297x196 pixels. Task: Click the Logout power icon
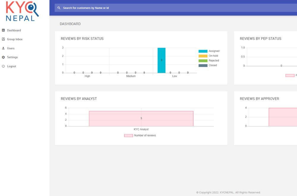[4, 66]
